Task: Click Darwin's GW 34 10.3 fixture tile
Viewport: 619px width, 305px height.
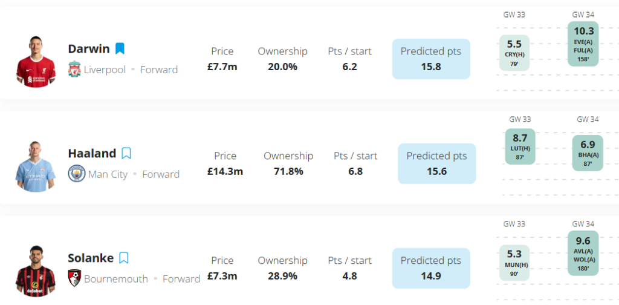Action: click(x=583, y=44)
